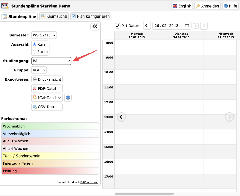Viewport: 240px width, 196px height.
Task: Go to previous date with left arrow
Action: pos(147,26)
